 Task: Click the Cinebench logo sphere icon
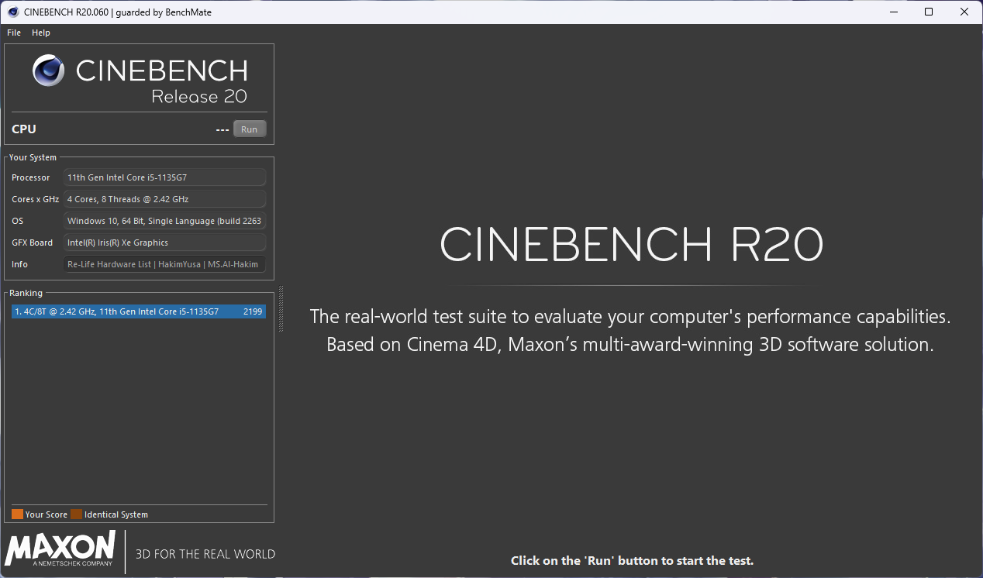click(x=48, y=71)
